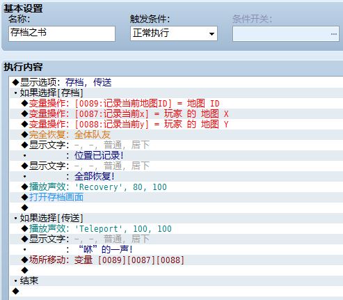Select the 如果选择[传送] branch line
This screenshot has width=343, height=300.
click(x=176, y=218)
